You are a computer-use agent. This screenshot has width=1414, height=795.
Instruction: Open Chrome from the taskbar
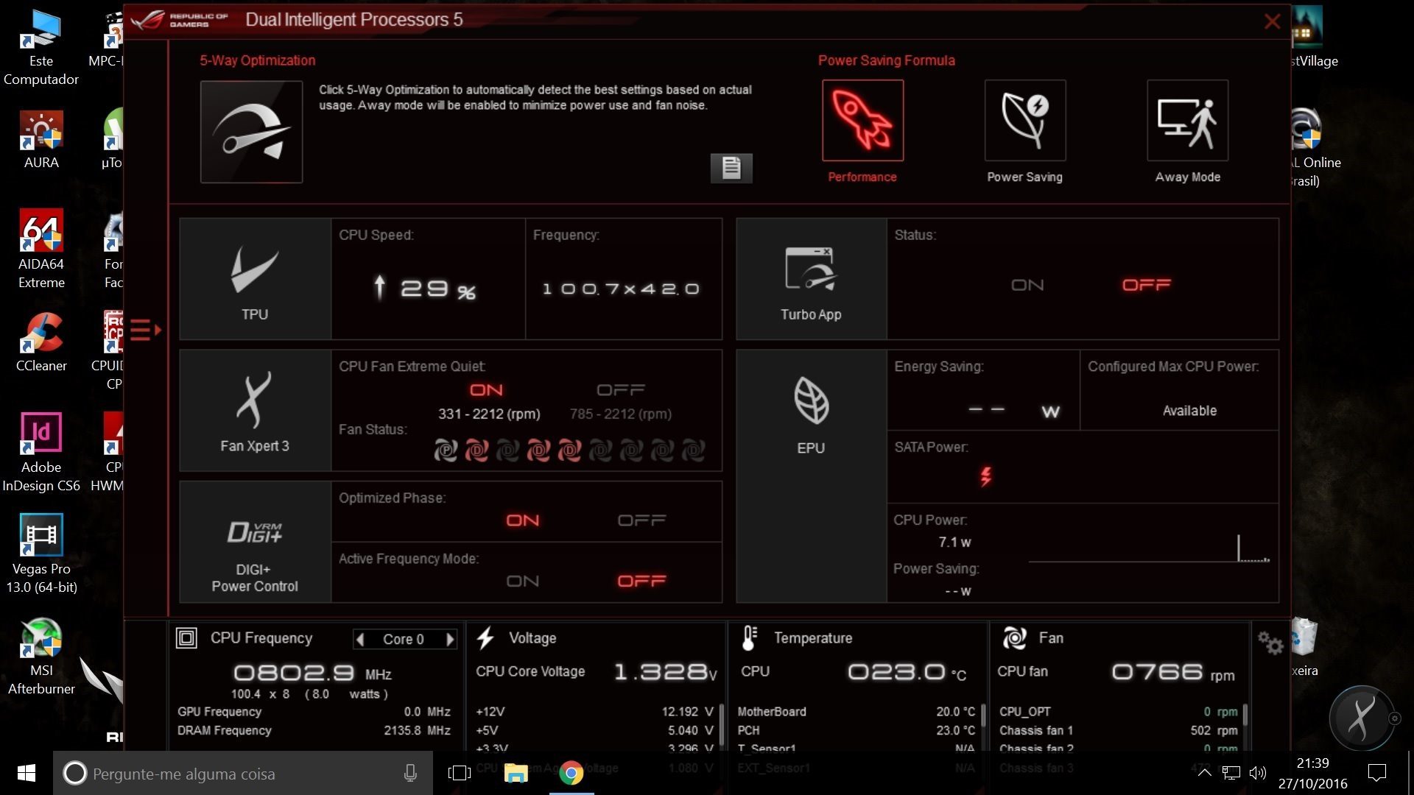click(571, 773)
